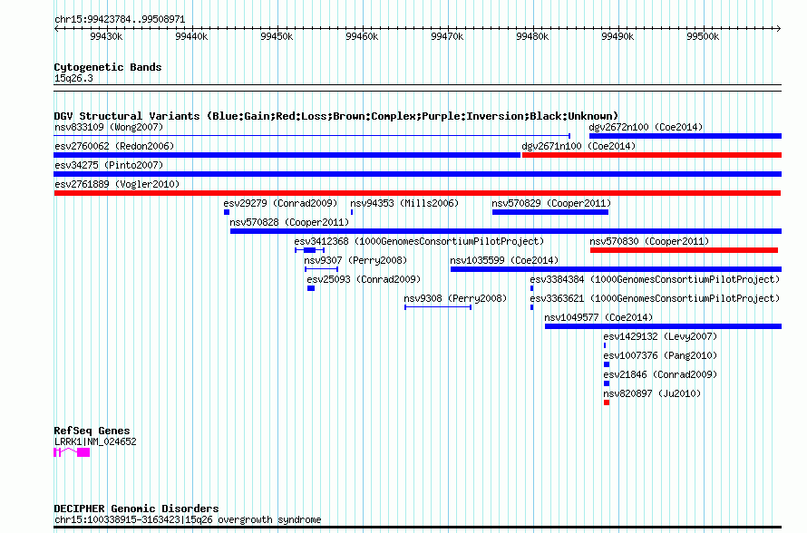Select esv29279 (Conrad2009) small blue marker

pyautogui.click(x=227, y=212)
